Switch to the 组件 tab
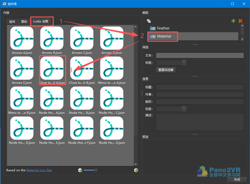 [12, 22]
